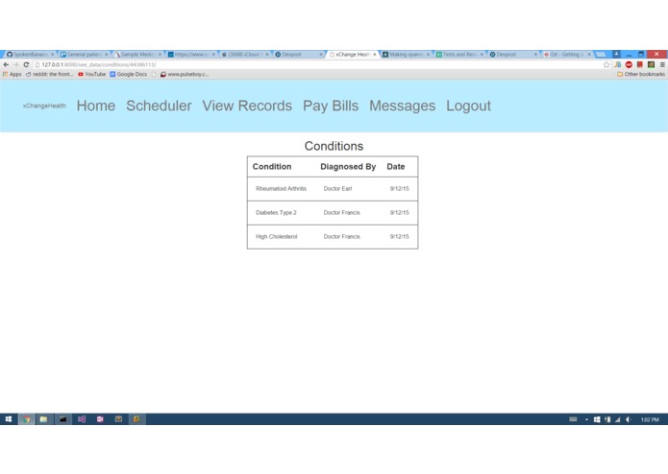The height and width of the screenshot is (474, 668).
Task: Click the red bookmark-shaped extension icon
Action: (x=640, y=64)
